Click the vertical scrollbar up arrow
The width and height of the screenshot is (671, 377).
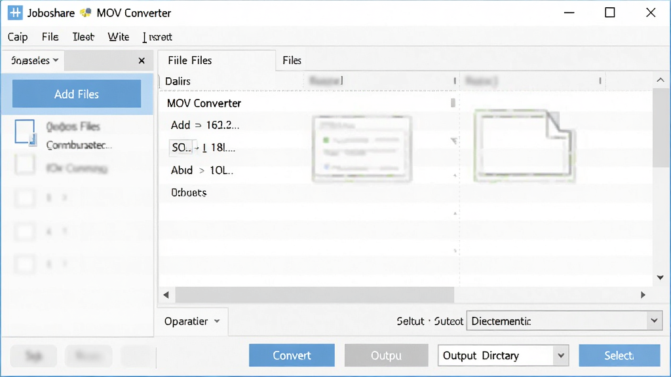[x=661, y=80]
